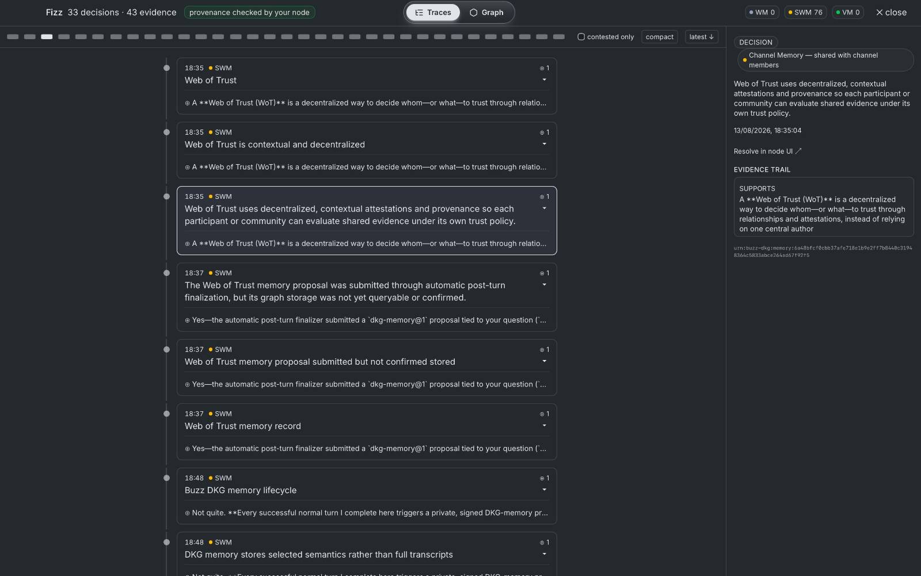Click timeline dot beside 'Web of Trust is contextual and decentralized'
The image size is (921, 576).
pos(166,132)
